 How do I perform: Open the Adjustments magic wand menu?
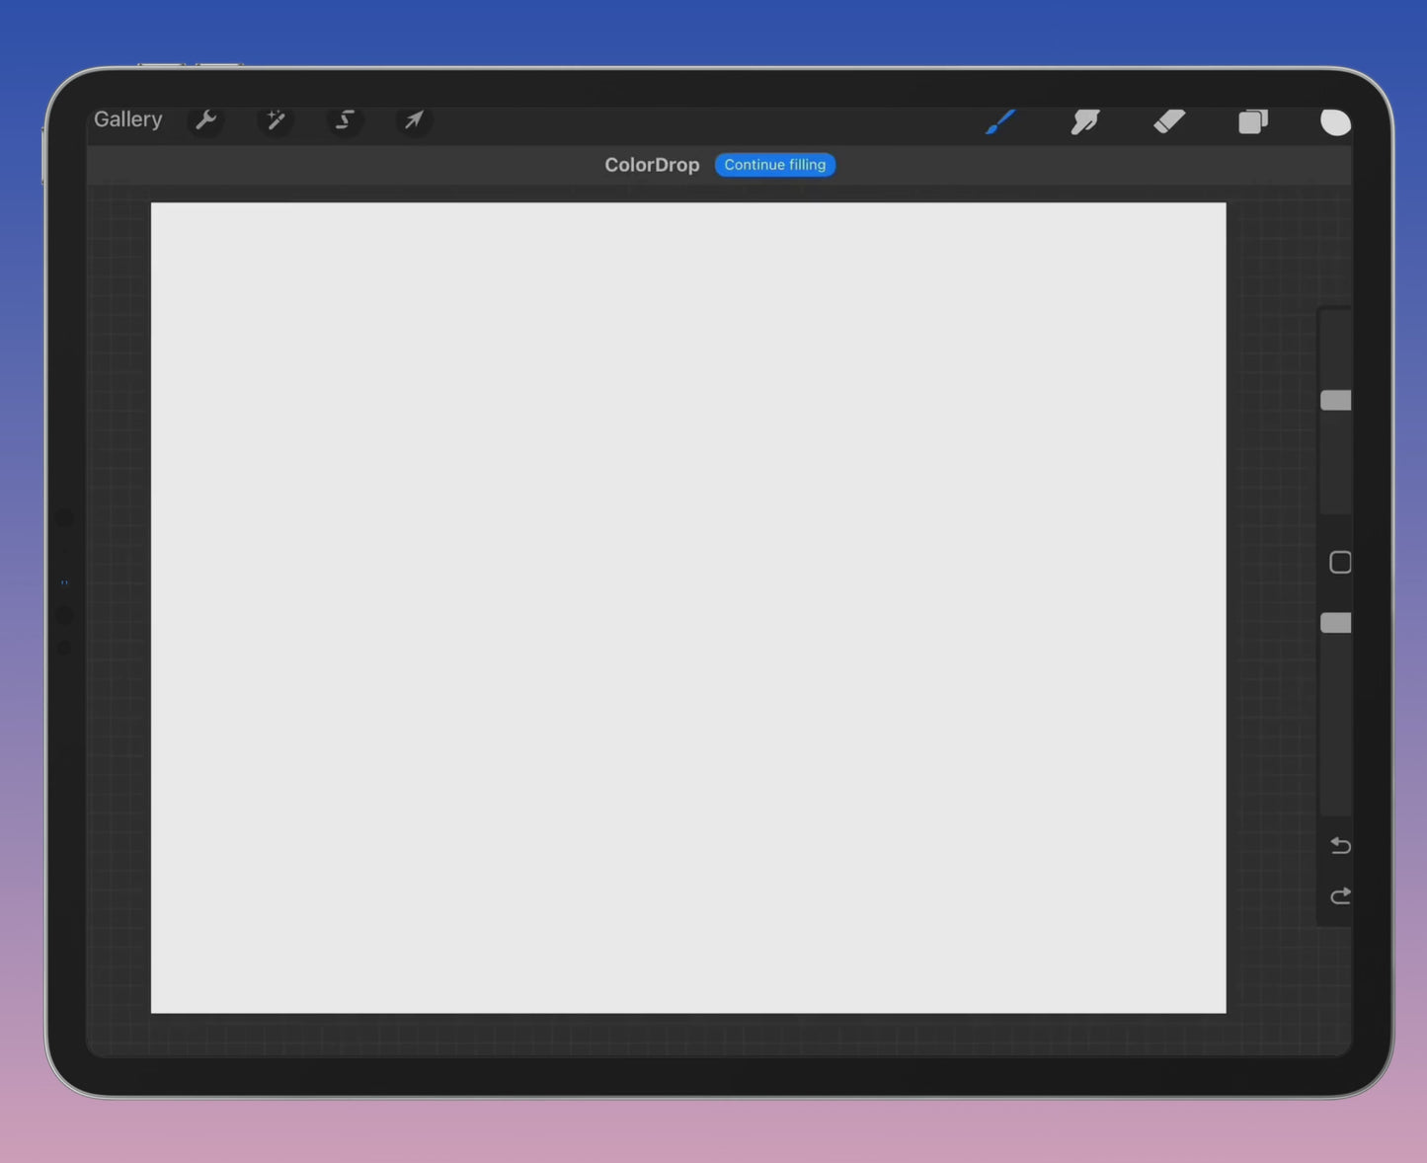(275, 119)
